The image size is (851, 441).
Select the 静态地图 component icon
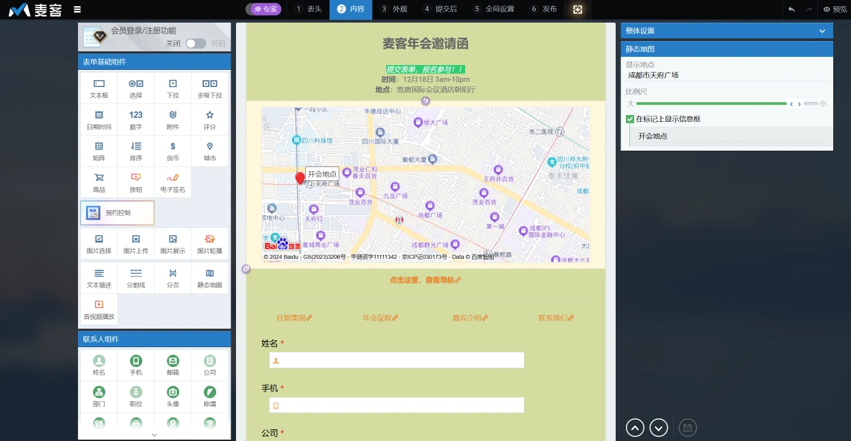point(209,278)
